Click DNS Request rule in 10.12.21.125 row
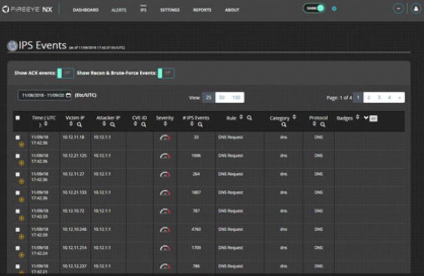This screenshot has width=424, height=276. point(231,156)
